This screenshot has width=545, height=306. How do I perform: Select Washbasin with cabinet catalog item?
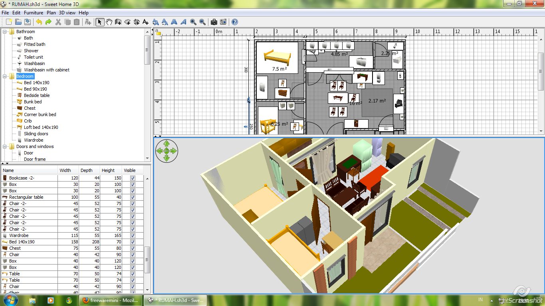[46, 70]
